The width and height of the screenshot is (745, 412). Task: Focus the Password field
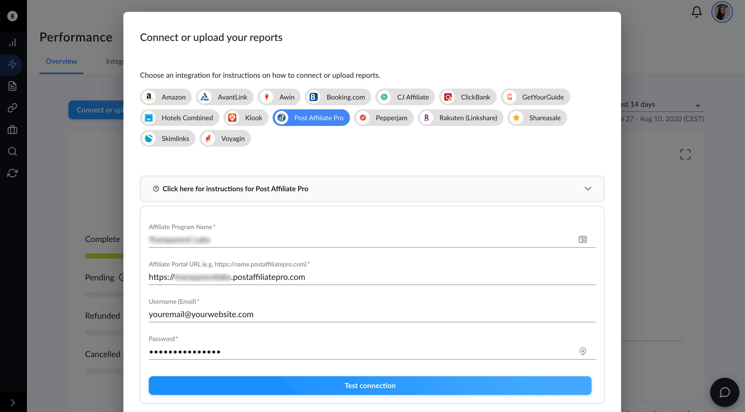coord(372,352)
